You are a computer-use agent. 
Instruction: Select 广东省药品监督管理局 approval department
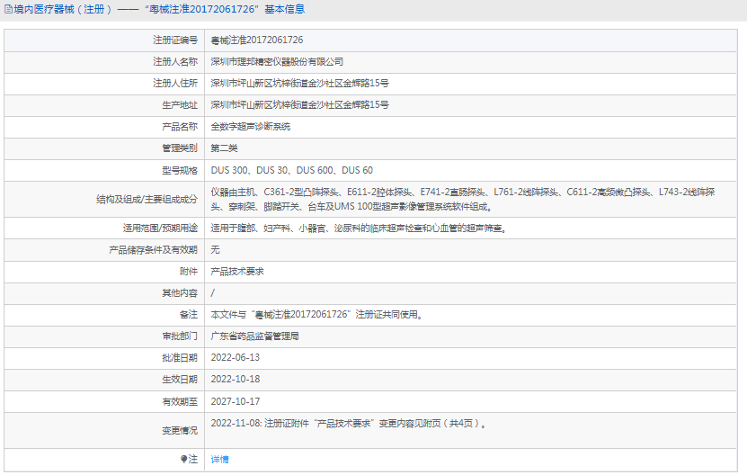255,336
